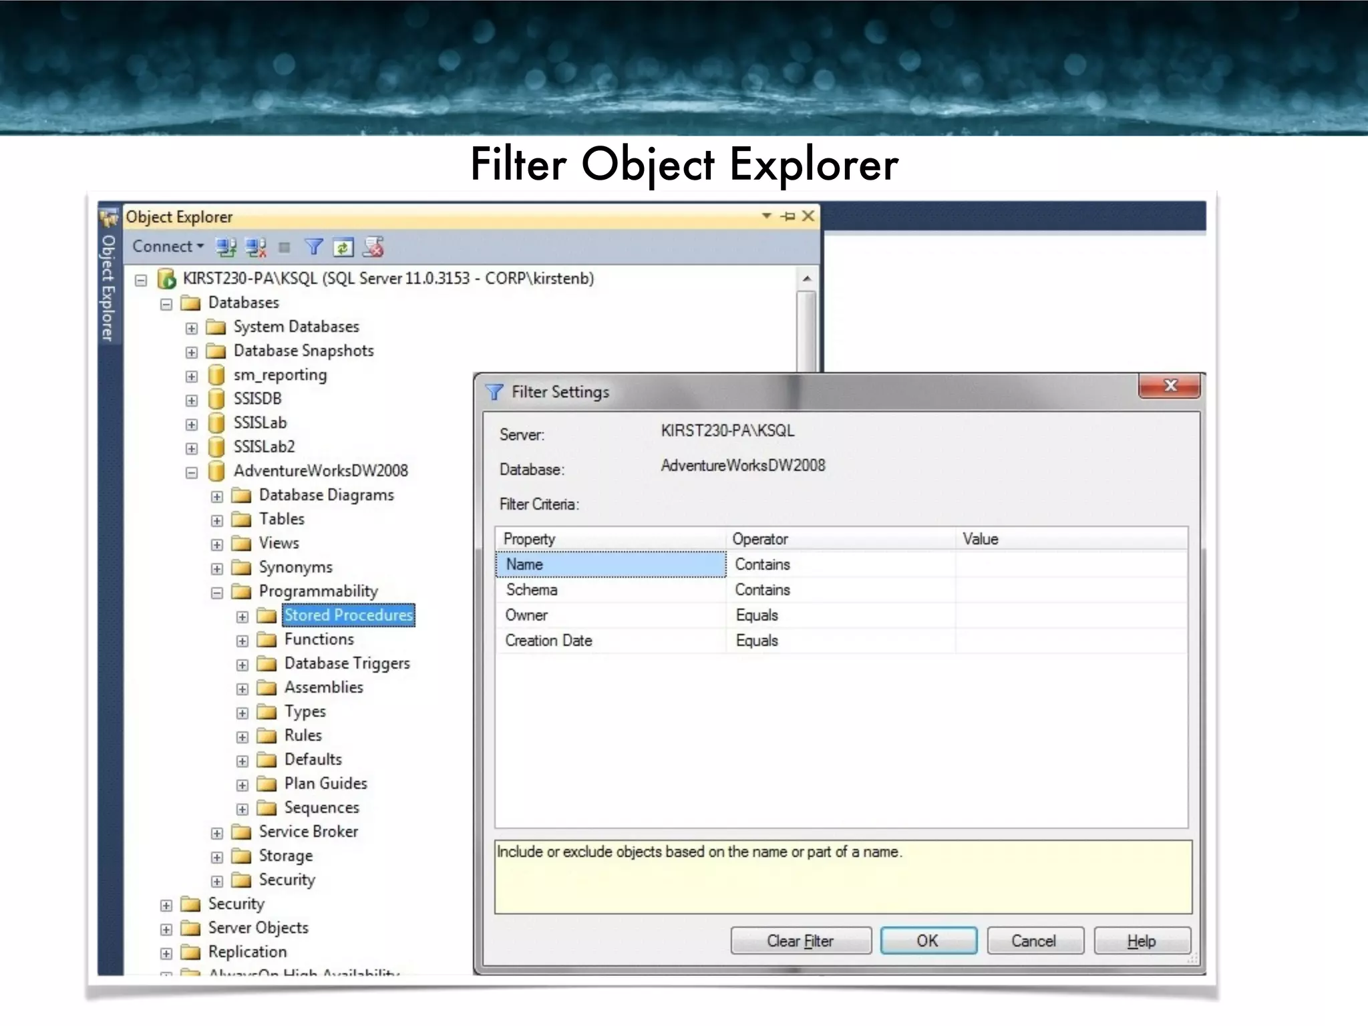The height and width of the screenshot is (1026, 1368).
Task: Select the Stored Procedures tree item
Action: click(x=348, y=615)
